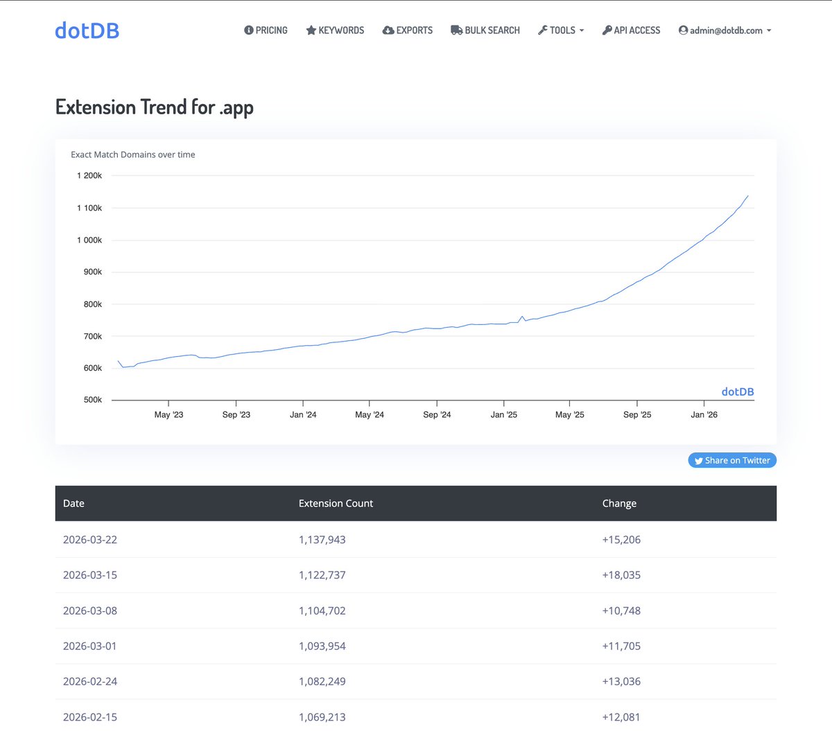
Task: Select the date 2026-02-24 cell
Action: (90, 681)
